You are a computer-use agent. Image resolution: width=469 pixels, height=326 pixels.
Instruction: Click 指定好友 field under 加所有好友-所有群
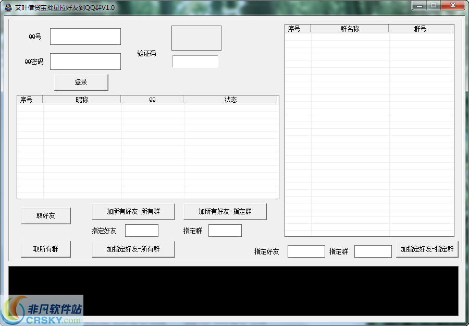point(142,231)
